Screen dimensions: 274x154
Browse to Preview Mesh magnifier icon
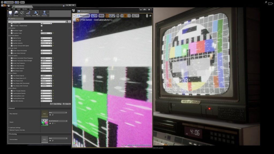[x=53, y=141]
